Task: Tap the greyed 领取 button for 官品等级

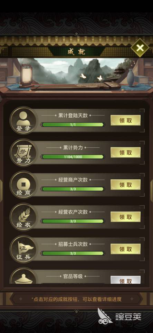Action: tap(125, 280)
